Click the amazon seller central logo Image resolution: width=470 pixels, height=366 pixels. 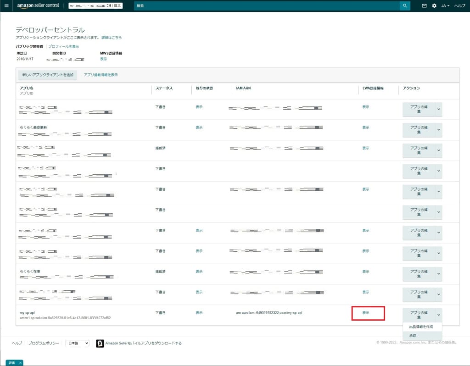pyautogui.click(x=38, y=6)
